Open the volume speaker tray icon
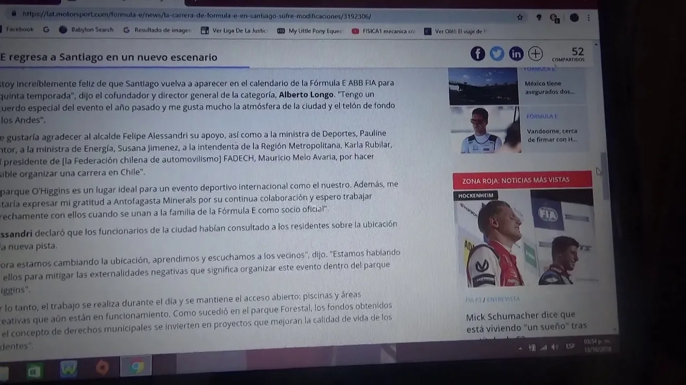Image resolution: width=686 pixels, height=385 pixels. click(555, 347)
